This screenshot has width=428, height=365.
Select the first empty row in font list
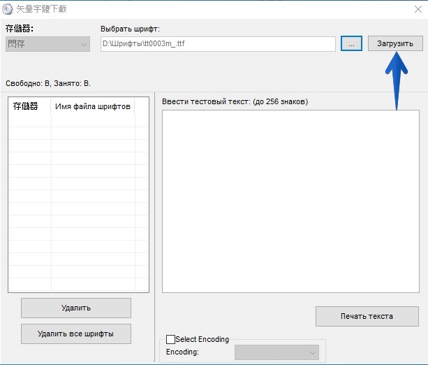(78, 121)
